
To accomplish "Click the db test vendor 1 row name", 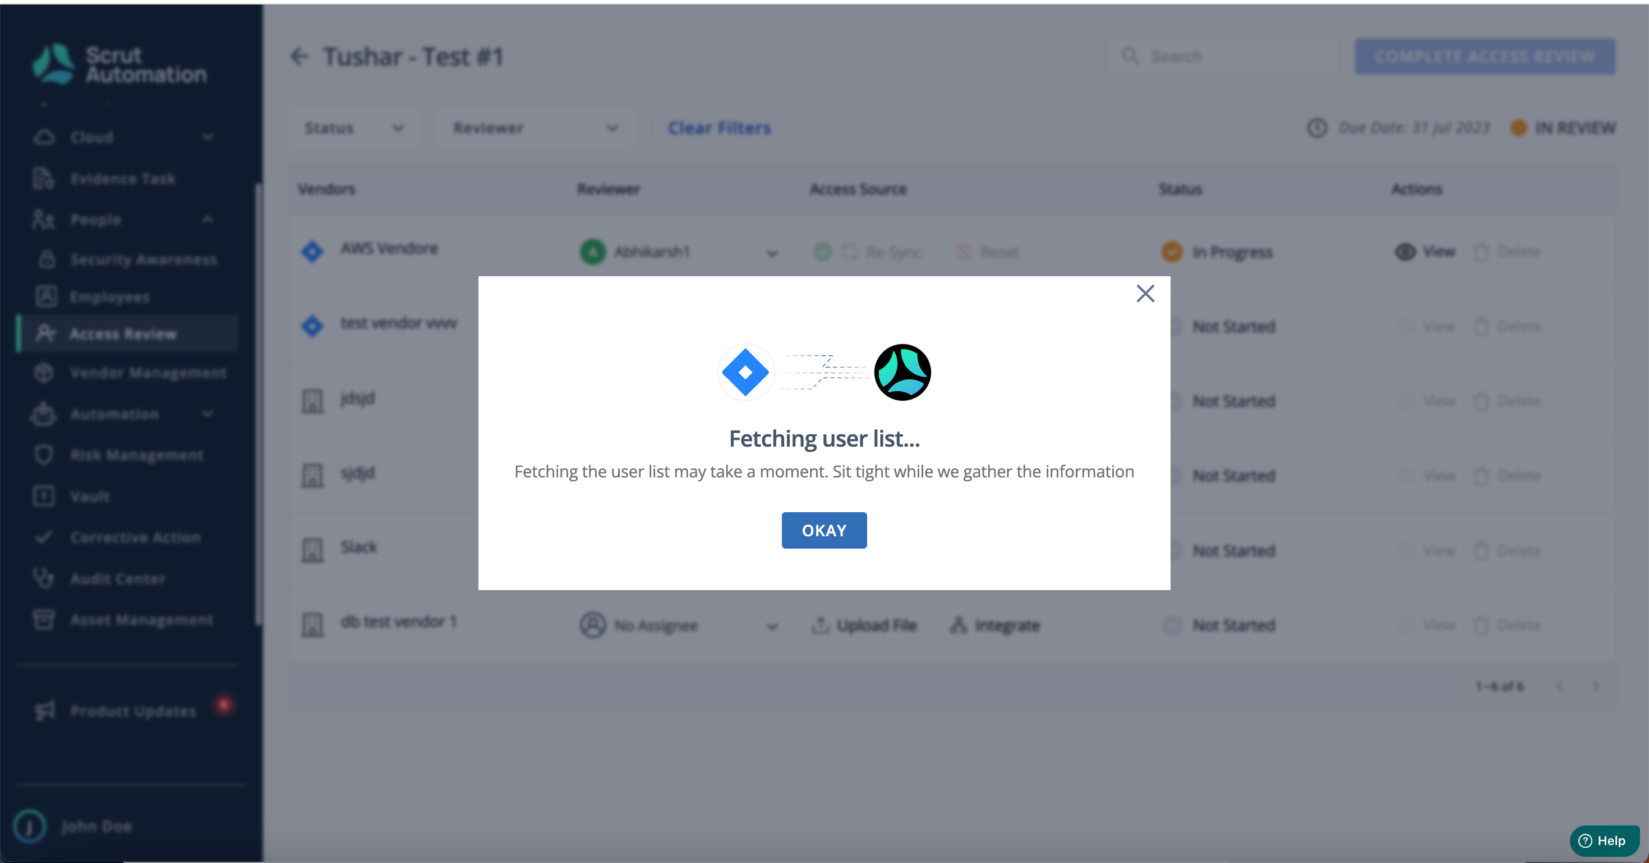I will coord(398,621).
